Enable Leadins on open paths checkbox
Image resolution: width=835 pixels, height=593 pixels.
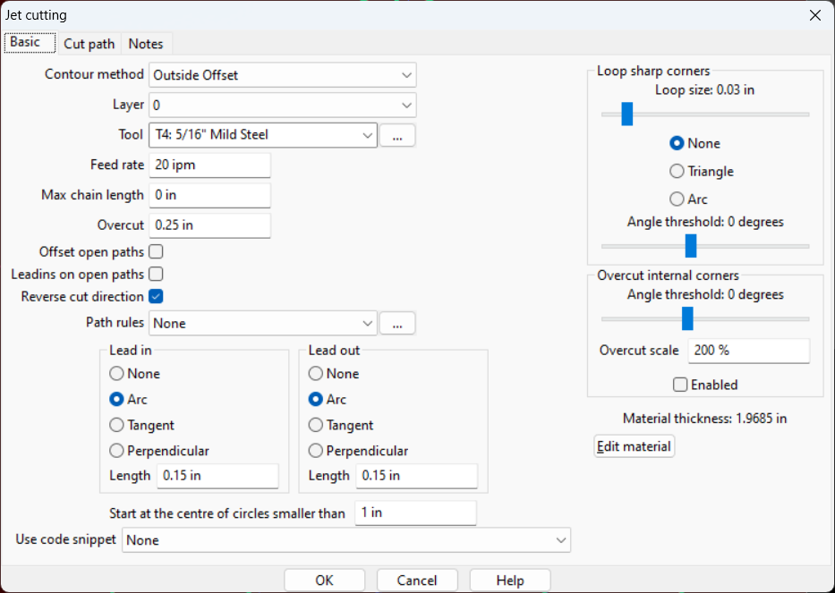156,274
